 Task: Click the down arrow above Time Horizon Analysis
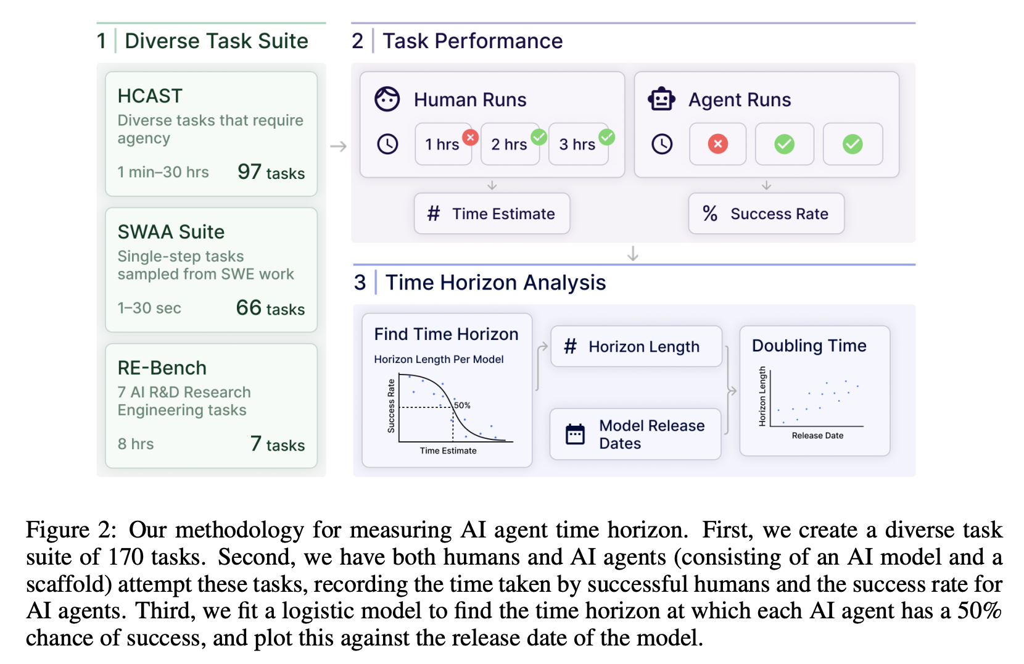click(x=632, y=254)
